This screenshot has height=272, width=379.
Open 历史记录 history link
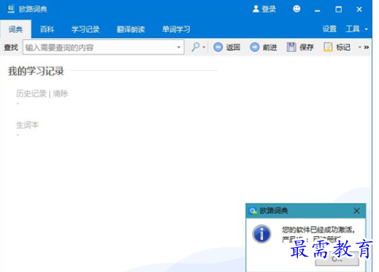tap(31, 93)
